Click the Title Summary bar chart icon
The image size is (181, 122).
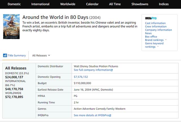[5, 56]
